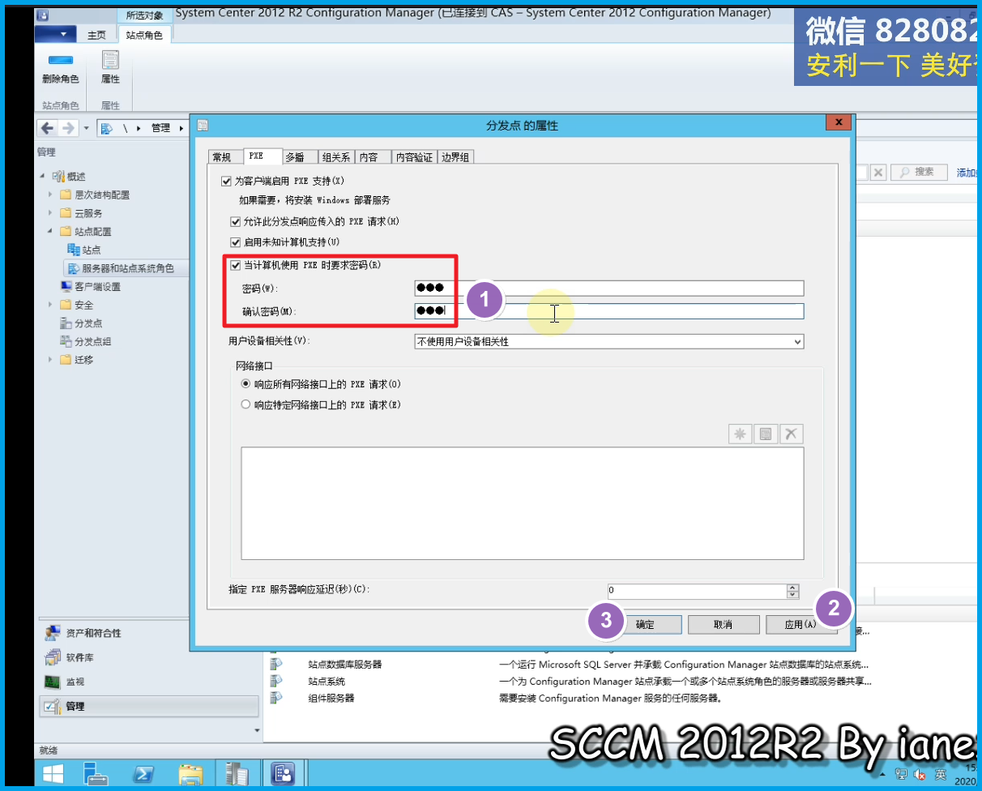982x791 pixels.
Task: Click the 密码 input field
Action: 608,289
